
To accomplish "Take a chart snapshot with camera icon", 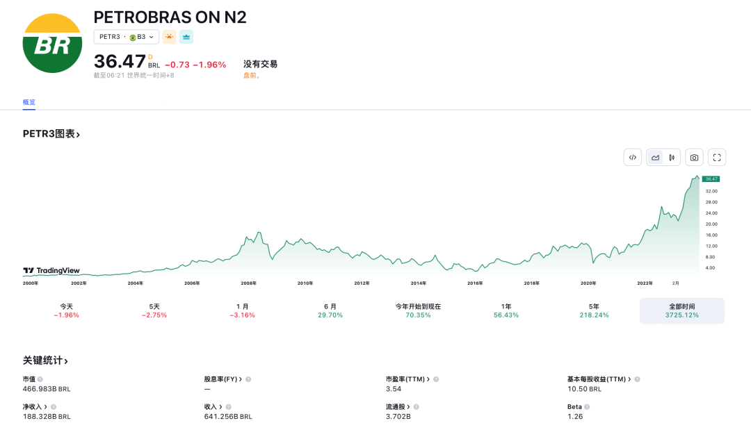I will coord(694,158).
